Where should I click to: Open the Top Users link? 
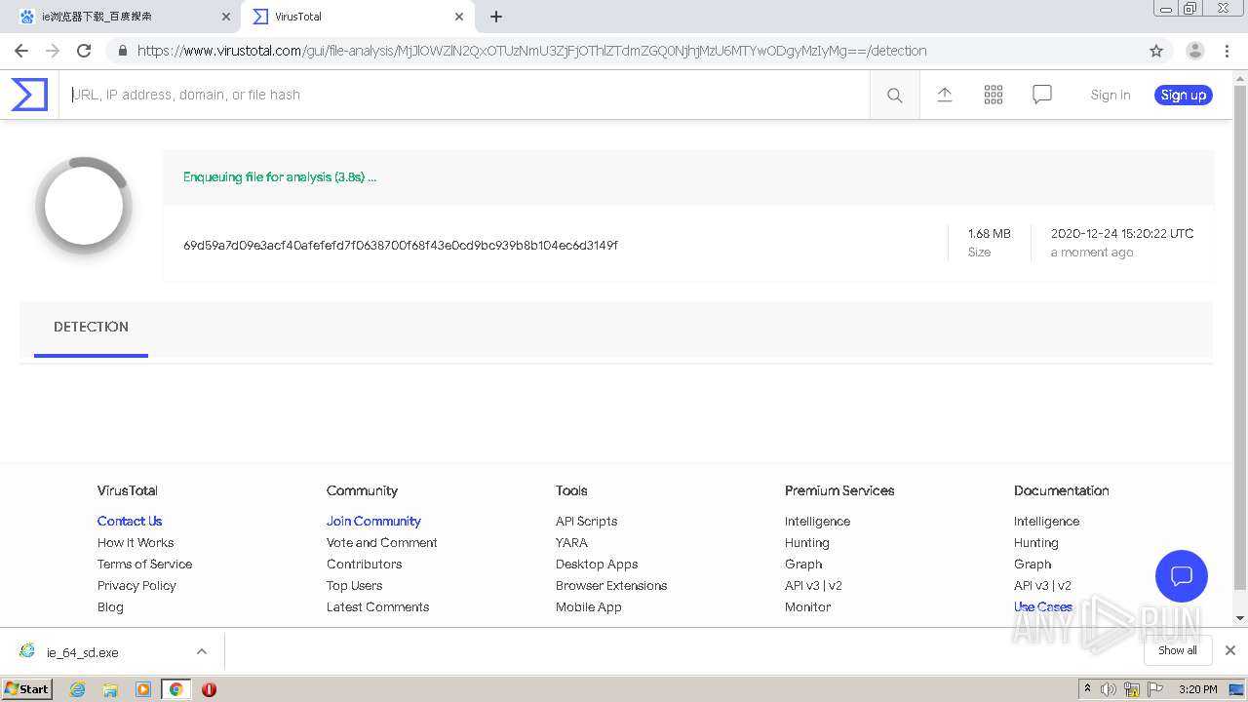pyautogui.click(x=354, y=586)
